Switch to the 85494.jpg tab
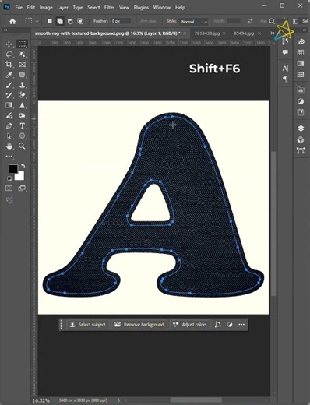 click(x=244, y=33)
